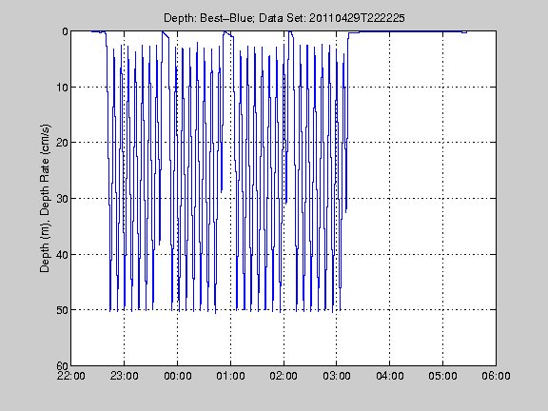Click the 06:00 x-axis tick label
The height and width of the screenshot is (411, 548).
pos(496,376)
